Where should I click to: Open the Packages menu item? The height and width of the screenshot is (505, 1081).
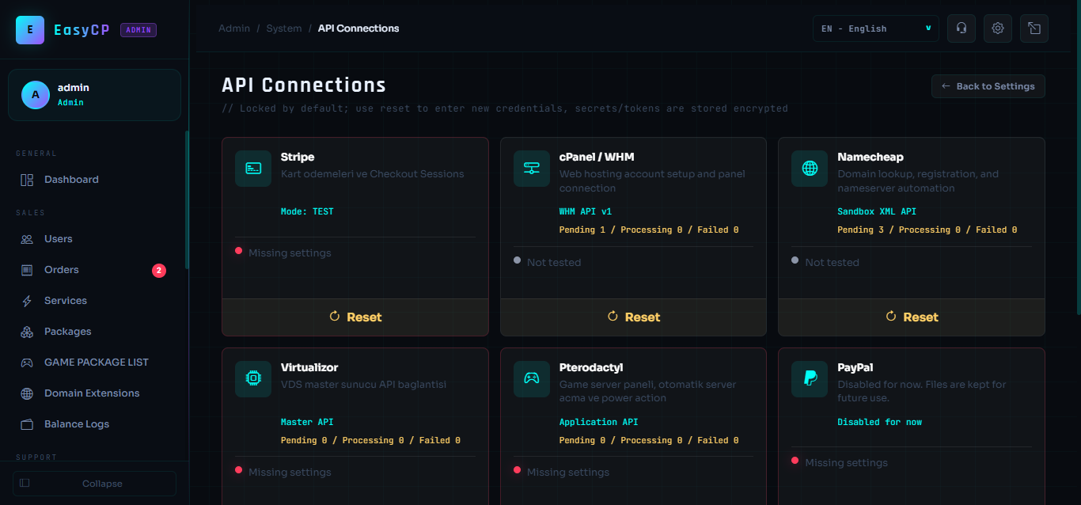tap(94, 332)
